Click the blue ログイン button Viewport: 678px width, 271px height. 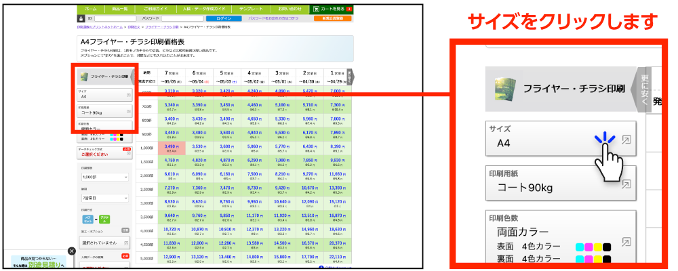224,18
